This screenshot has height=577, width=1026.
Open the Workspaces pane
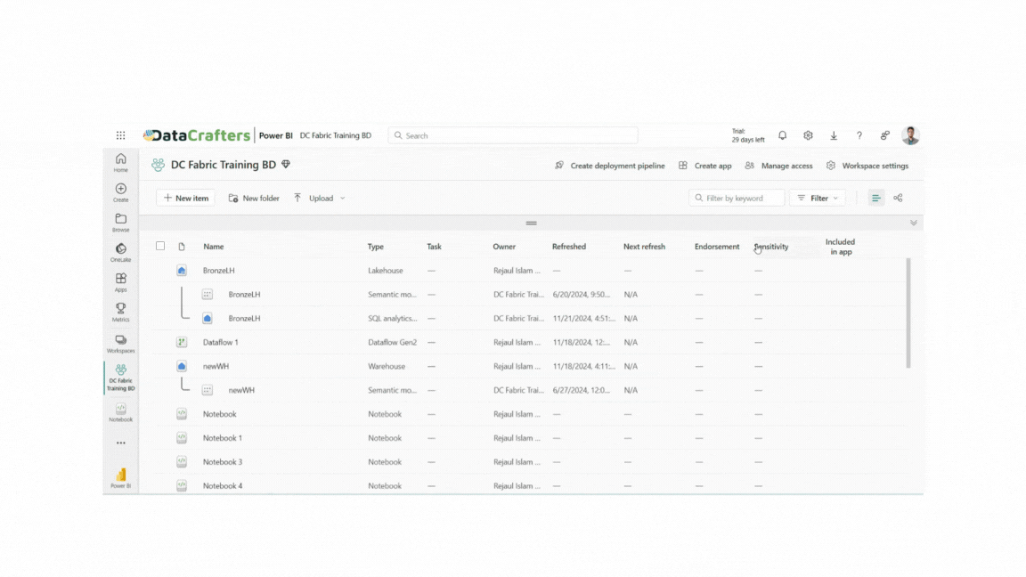(121, 344)
